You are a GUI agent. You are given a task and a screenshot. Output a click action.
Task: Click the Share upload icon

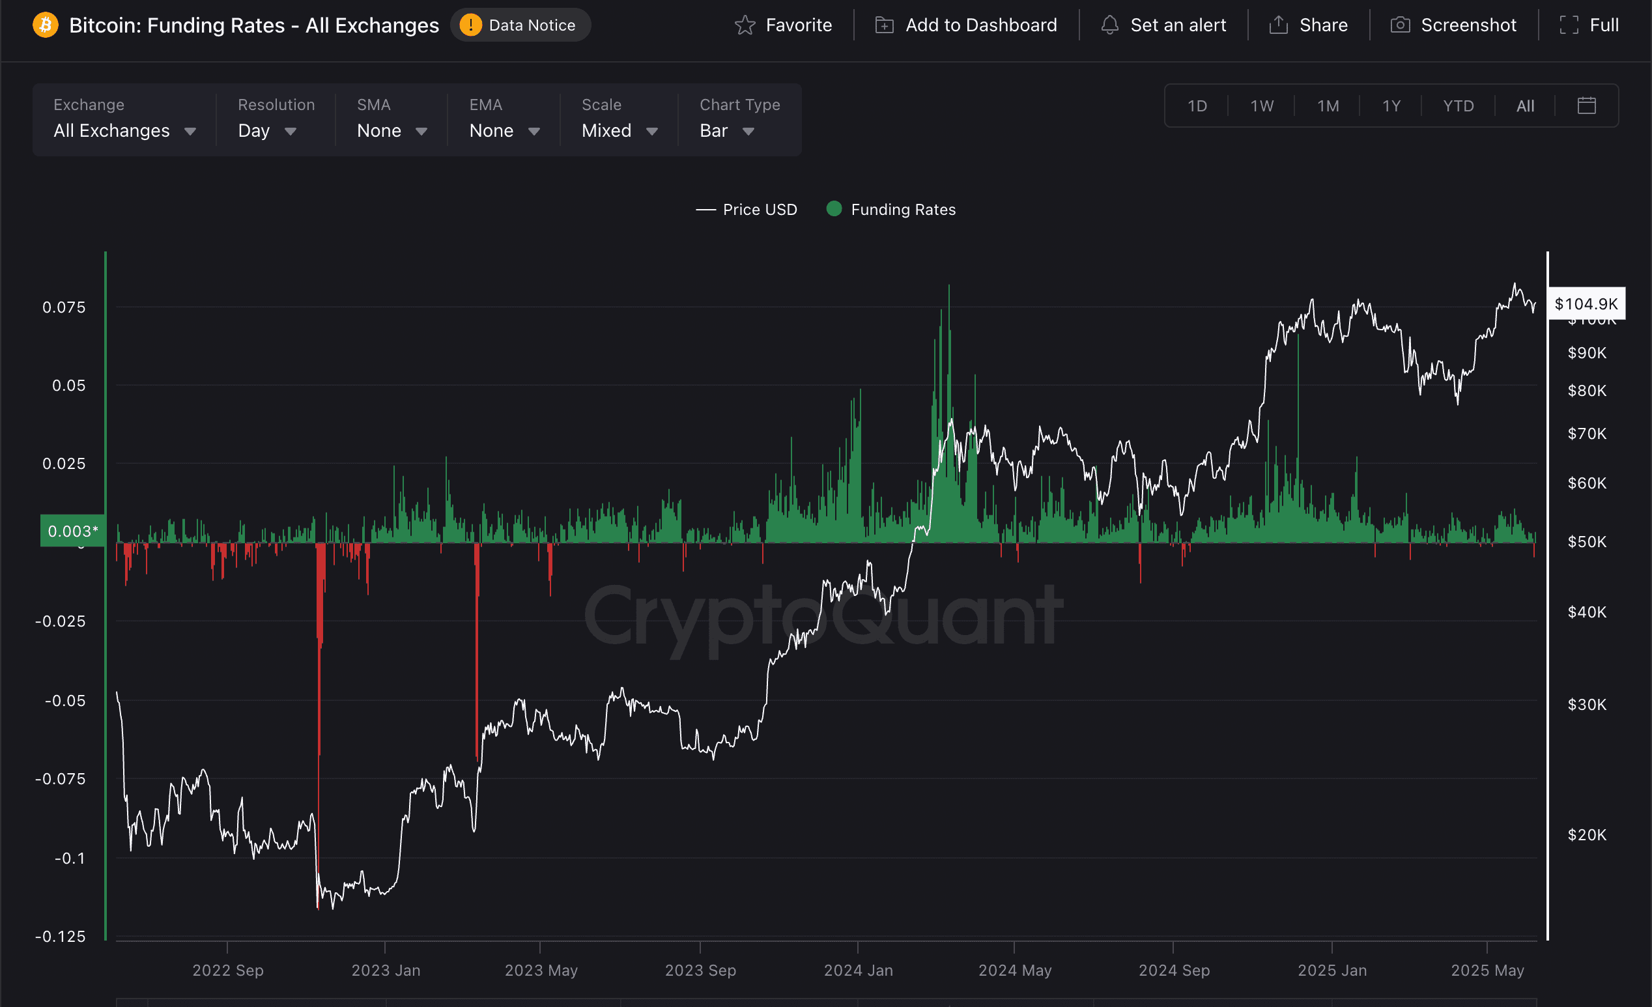[x=1279, y=25]
